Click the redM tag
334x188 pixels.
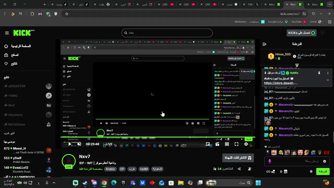(144, 169)
